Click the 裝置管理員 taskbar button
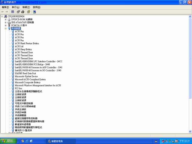 point(61,141)
